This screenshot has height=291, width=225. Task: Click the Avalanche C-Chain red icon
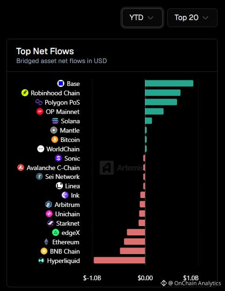pos(20,168)
